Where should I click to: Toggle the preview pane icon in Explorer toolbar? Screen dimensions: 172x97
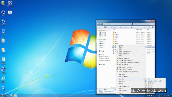[x=149, y=27]
